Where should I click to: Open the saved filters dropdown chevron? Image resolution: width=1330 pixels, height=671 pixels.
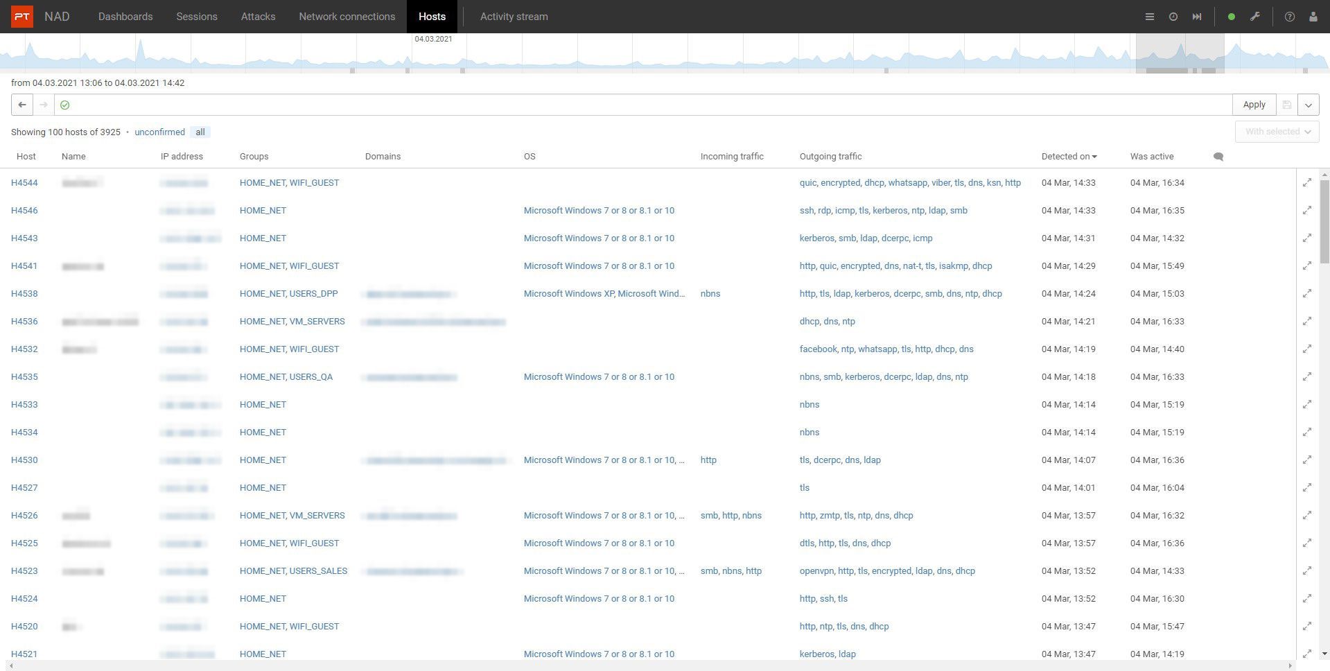[x=1308, y=105]
